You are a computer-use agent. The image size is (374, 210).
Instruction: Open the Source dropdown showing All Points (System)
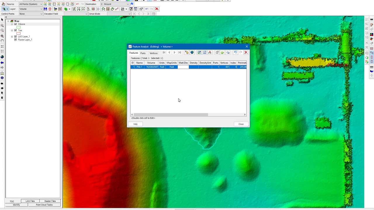coord(31,4)
